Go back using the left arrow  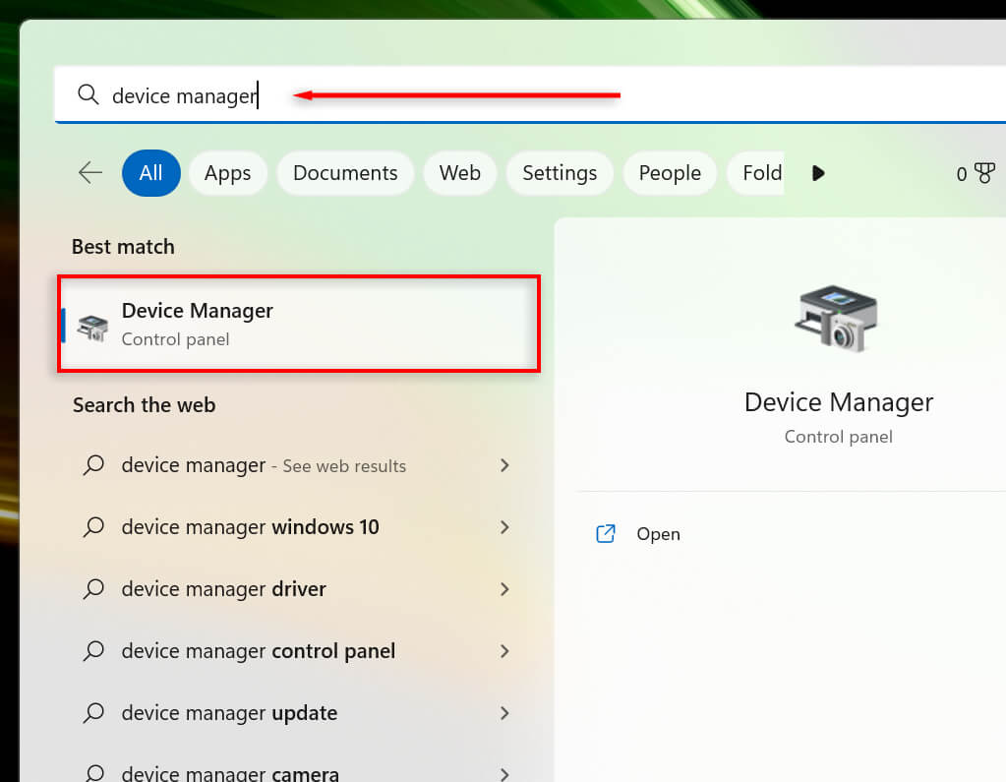coord(90,172)
